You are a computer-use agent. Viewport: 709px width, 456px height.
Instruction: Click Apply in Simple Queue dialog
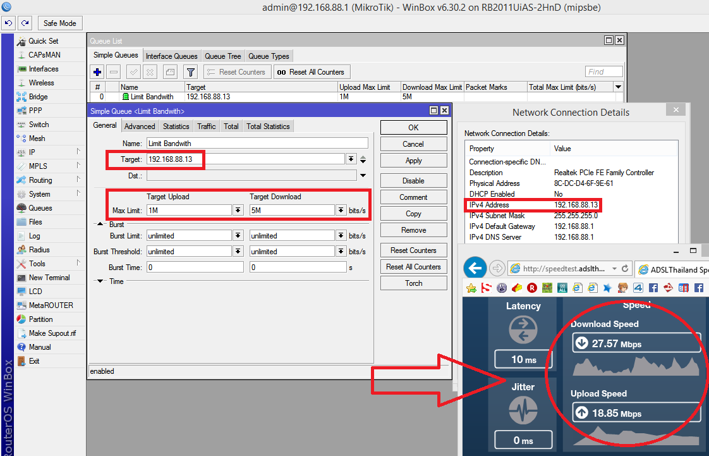click(413, 161)
